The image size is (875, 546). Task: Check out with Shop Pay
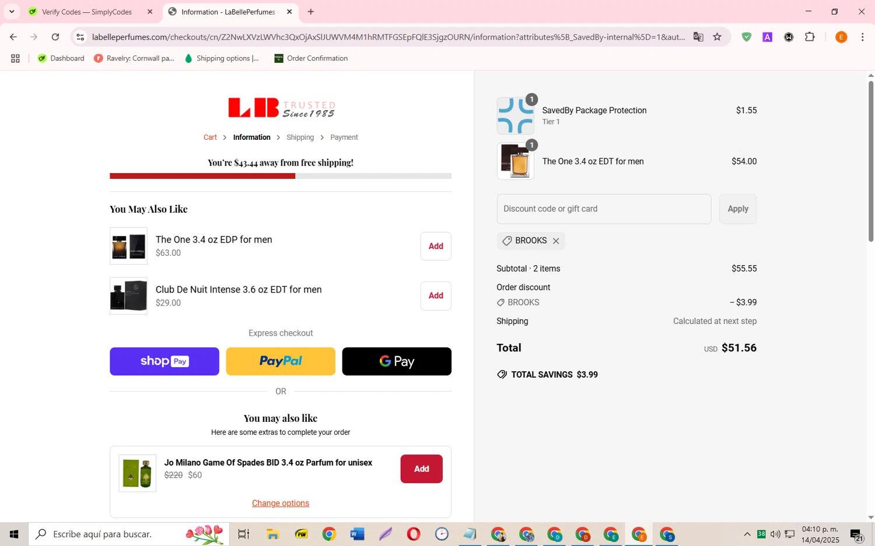[164, 361]
